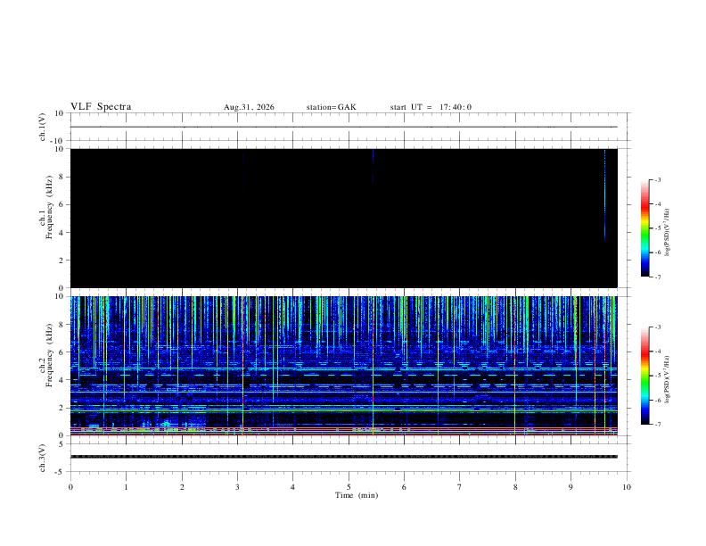Click the 5 minute tick label on time axis

[x=349, y=487]
